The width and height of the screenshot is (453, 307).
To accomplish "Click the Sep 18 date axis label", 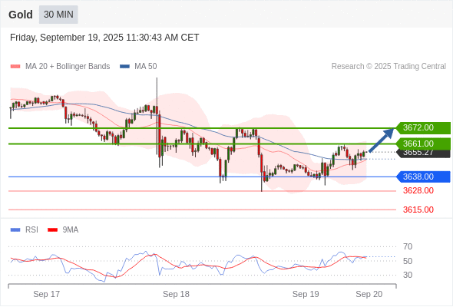I will click(x=176, y=294).
